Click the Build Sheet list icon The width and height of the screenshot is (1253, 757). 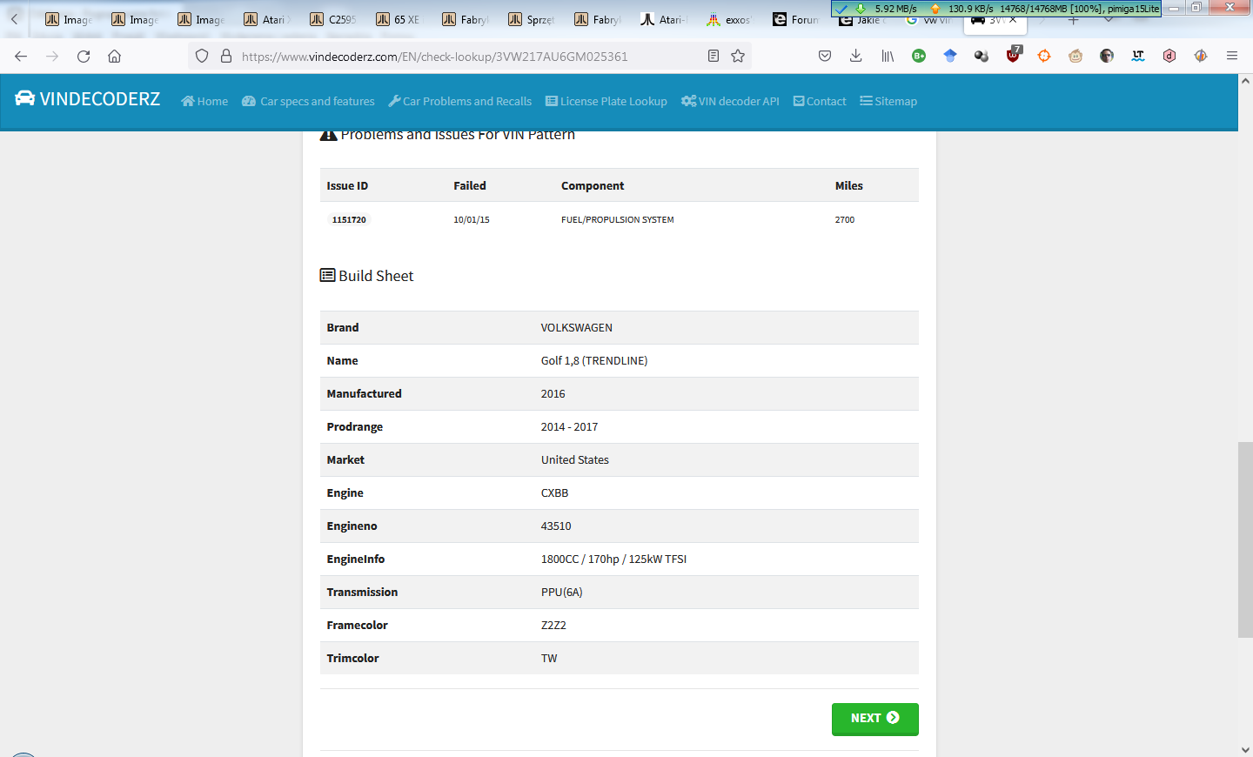327,276
